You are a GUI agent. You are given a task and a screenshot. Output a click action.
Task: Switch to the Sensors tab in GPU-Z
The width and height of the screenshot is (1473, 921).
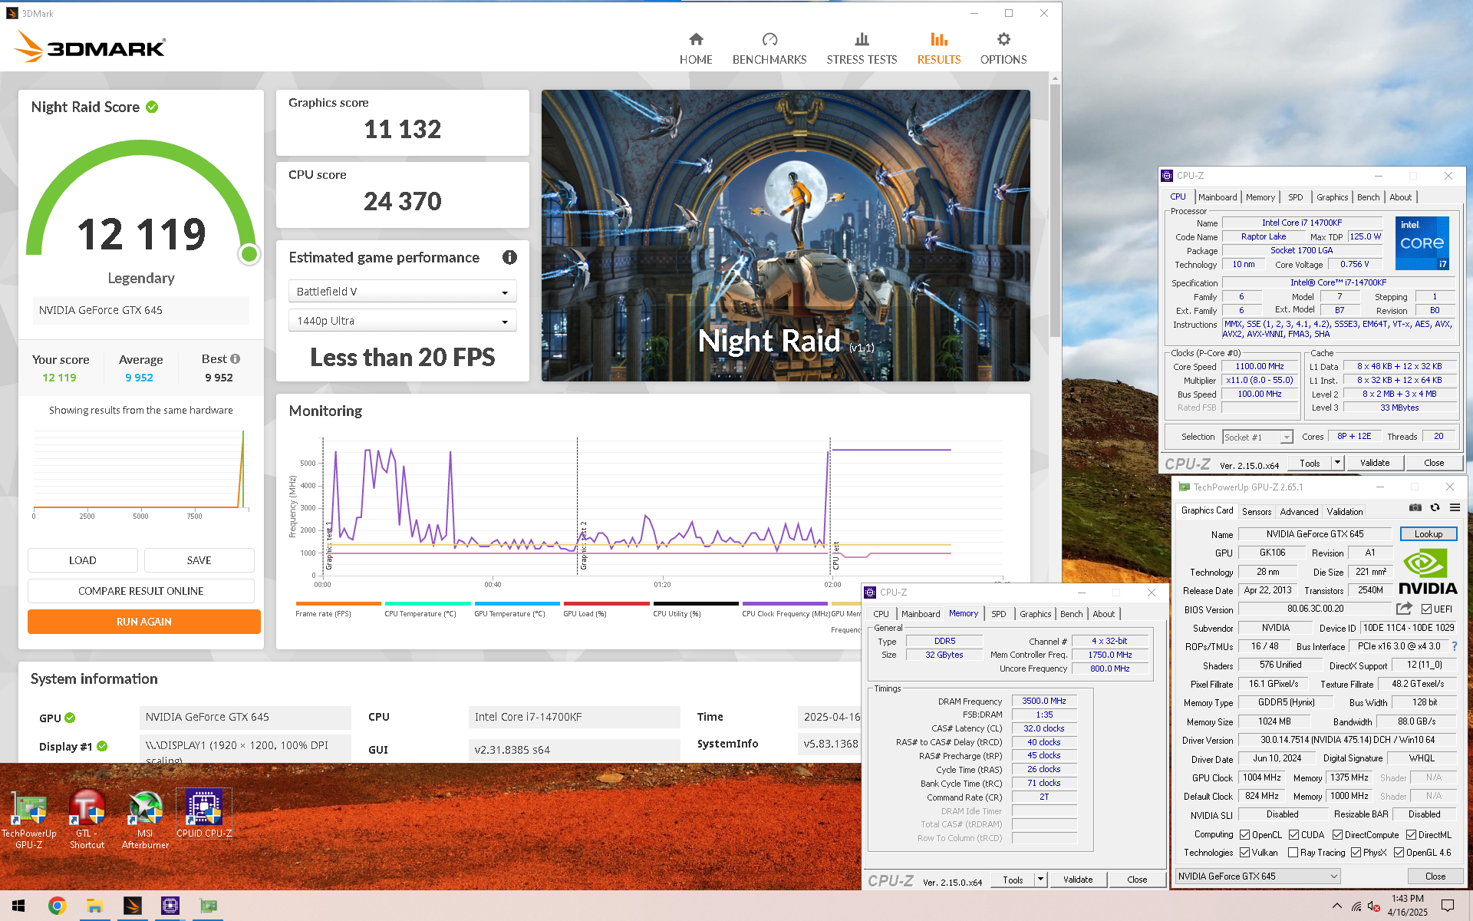(x=1256, y=512)
